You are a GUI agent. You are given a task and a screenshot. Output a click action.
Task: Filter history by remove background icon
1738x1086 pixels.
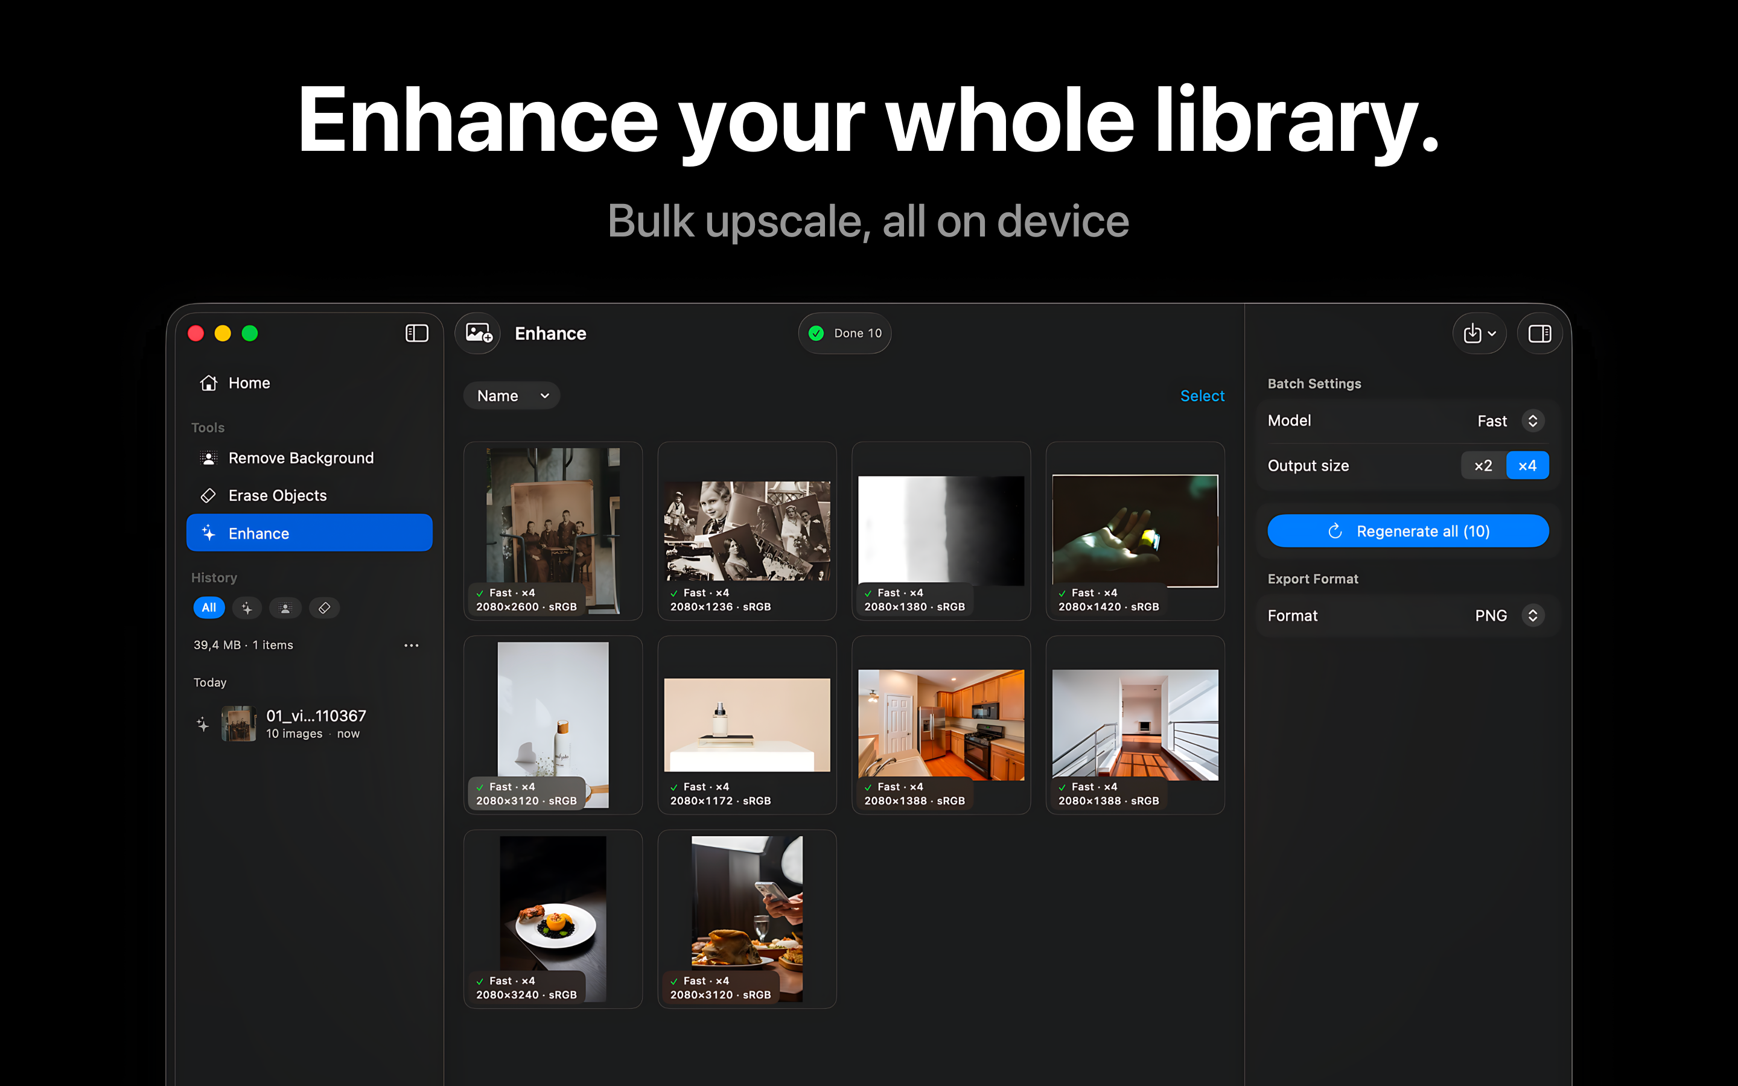pyautogui.click(x=285, y=608)
